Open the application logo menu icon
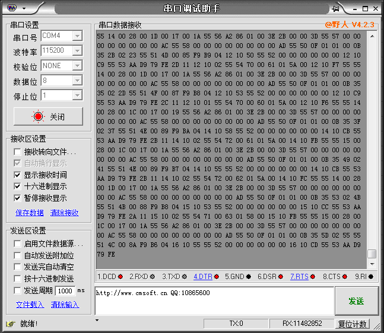 point(12,8)
